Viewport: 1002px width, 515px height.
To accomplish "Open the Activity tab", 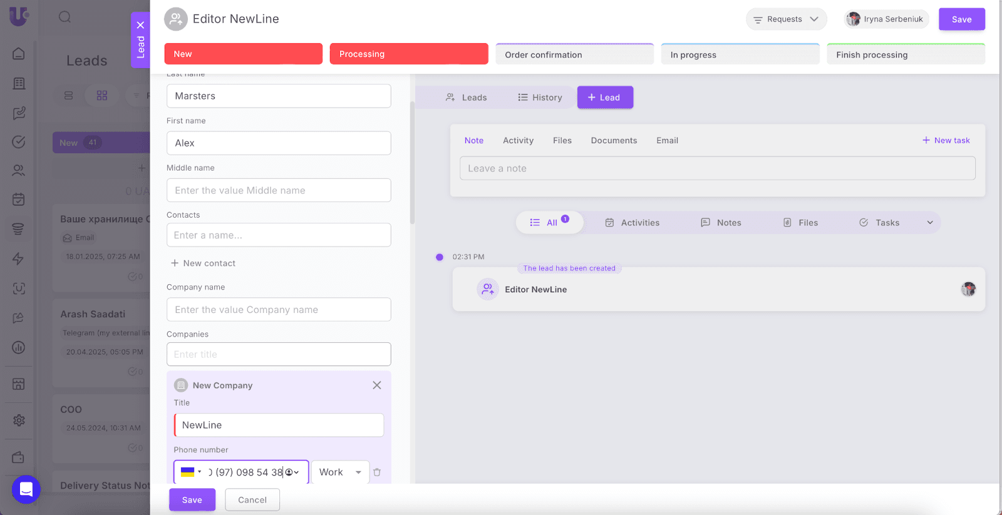I will [518, 141].
